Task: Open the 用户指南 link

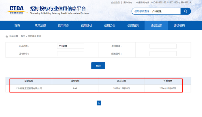Action: click(128, 2)
